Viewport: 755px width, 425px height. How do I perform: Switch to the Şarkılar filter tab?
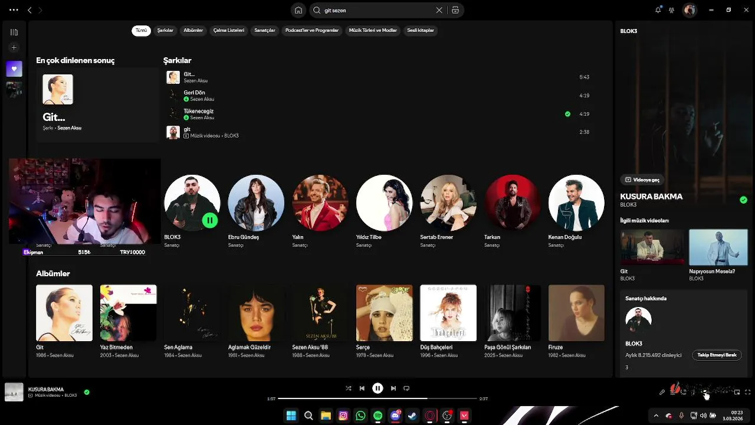(165, 30)
